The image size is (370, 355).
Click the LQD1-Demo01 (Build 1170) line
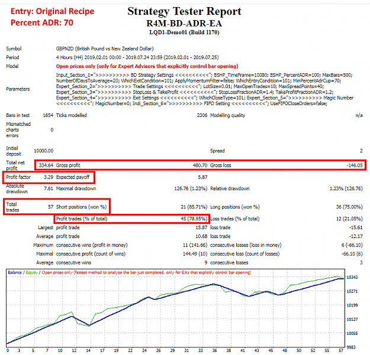[184, 32]
